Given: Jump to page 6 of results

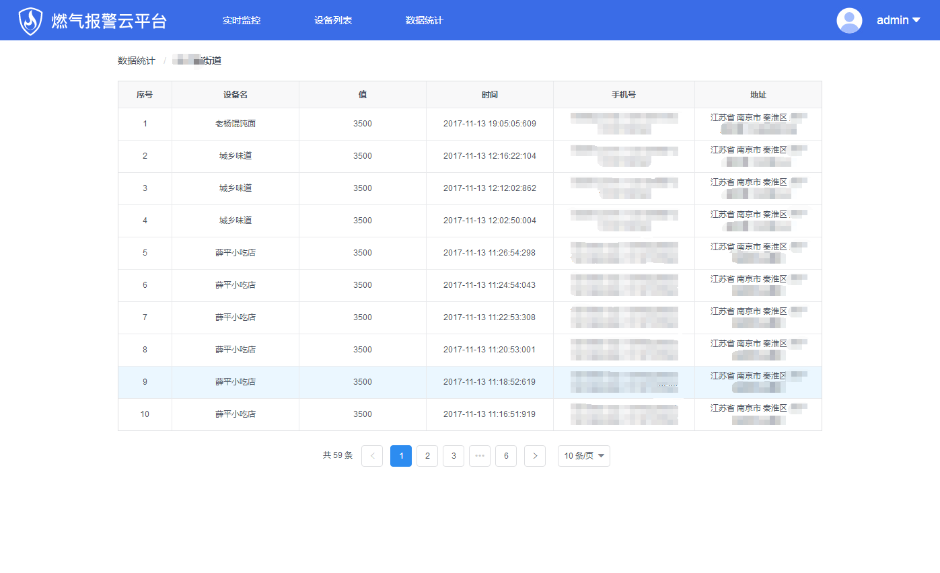Looking at the screenshot, I should (x=506, y=456).
